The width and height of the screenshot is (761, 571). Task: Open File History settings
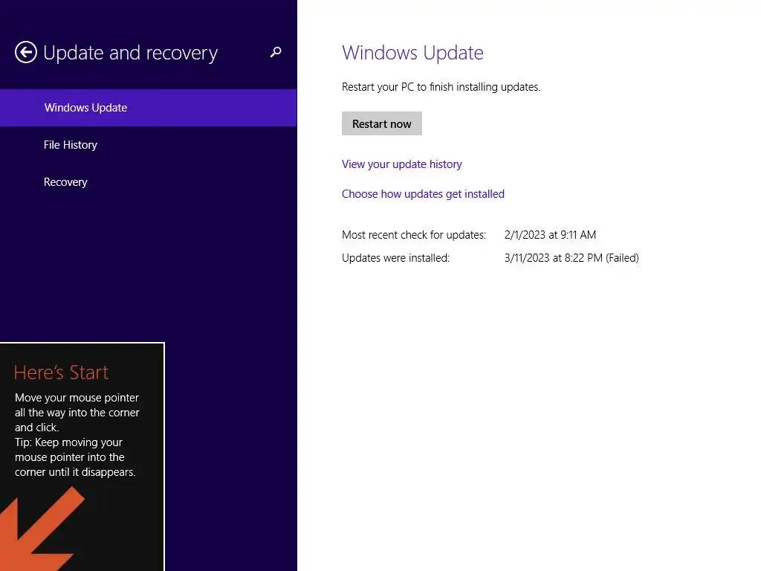[x=148, y=145]
